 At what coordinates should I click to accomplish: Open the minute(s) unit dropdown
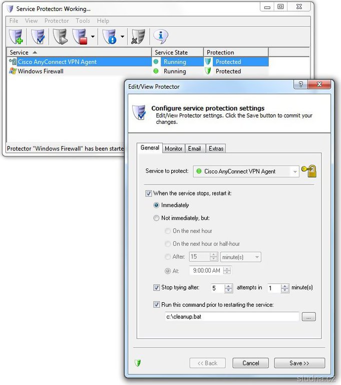point(241,257)
